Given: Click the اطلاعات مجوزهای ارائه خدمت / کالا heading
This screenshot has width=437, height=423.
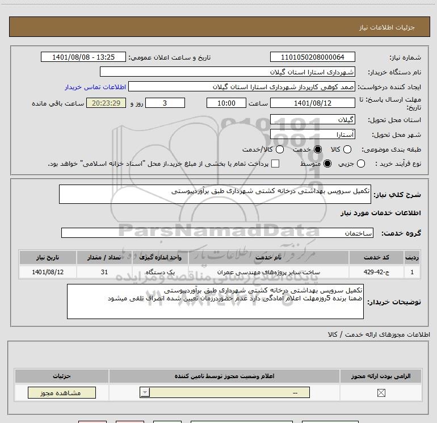Looking at the screenshot, I should (379, 334).
